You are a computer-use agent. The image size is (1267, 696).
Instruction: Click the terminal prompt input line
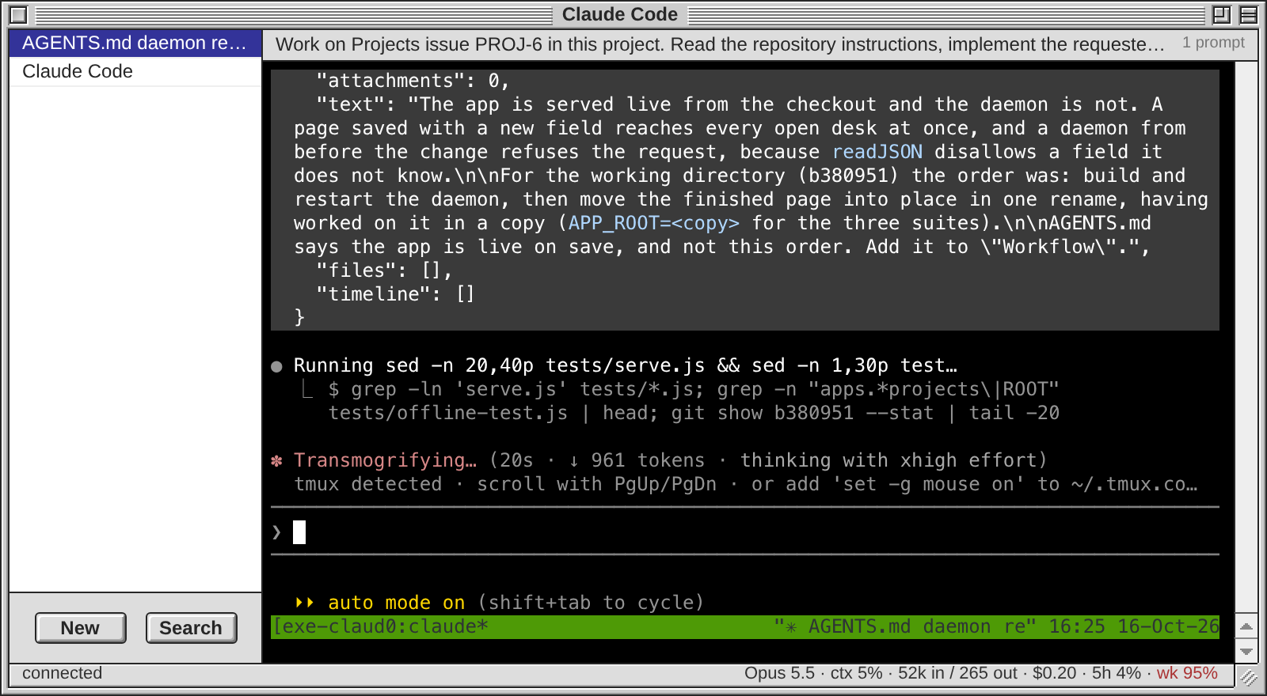tap(744, 531)
